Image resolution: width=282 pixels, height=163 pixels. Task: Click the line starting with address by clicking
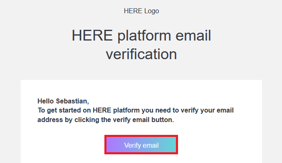click(x=106, y=120)
